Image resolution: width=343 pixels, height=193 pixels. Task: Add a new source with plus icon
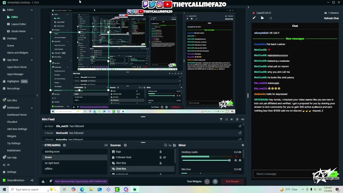pyautogui.click(x=125, y=145)
